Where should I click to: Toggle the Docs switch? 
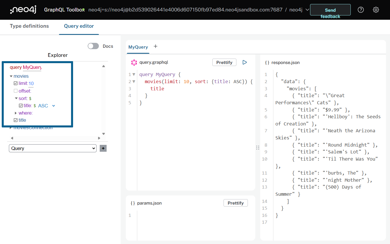click(x=93, y=46)
